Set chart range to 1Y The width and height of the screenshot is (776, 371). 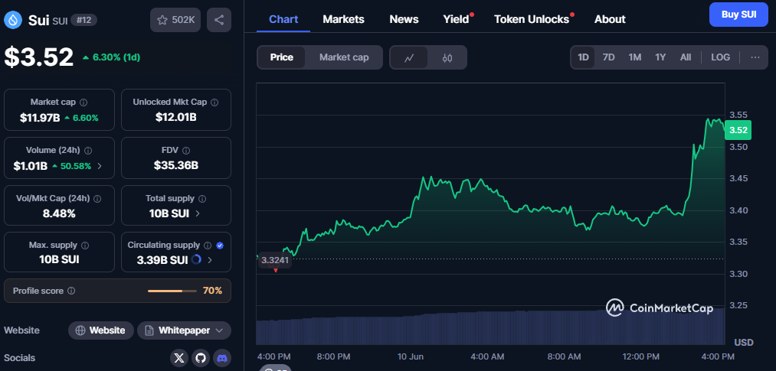pos(660,57)
